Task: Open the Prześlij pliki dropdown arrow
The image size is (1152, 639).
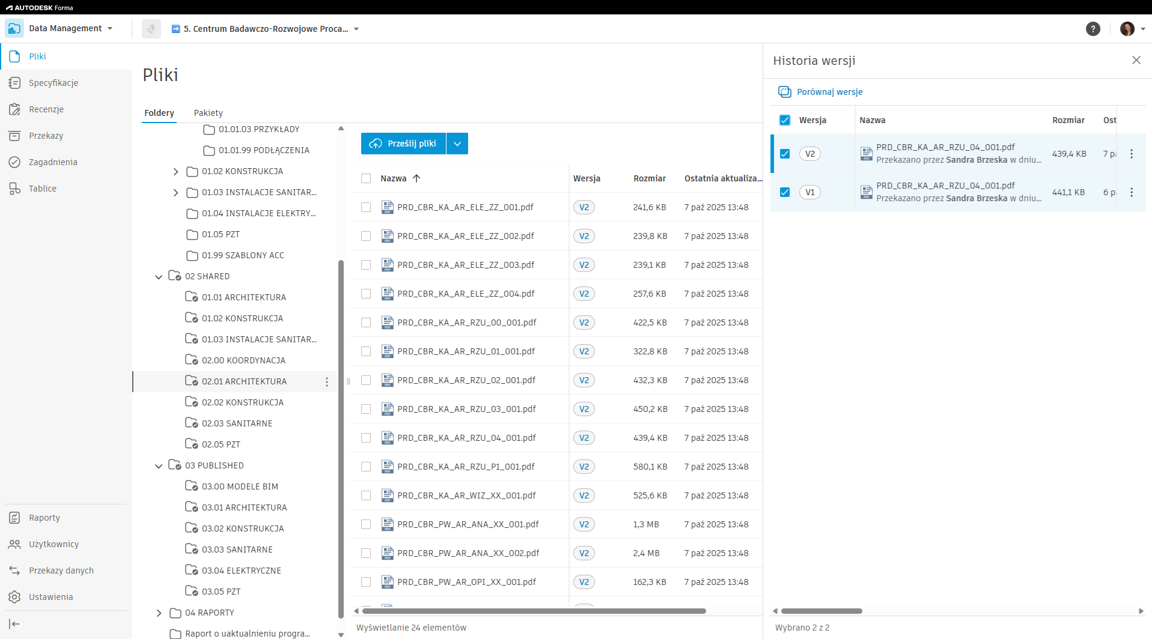Action: pos(457,144)
